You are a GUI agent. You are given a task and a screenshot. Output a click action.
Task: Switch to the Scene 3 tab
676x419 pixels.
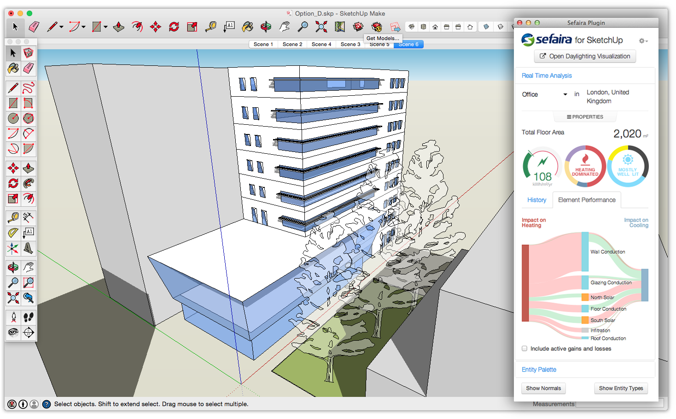(350, 44)
